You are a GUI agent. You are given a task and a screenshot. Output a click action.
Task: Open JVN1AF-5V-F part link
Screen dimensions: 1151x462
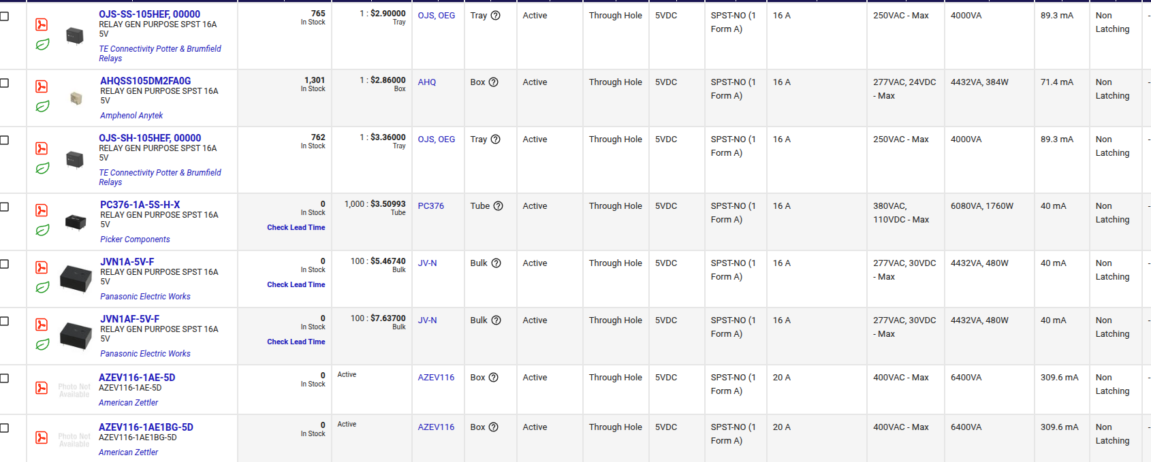click(x=129, y=318)
